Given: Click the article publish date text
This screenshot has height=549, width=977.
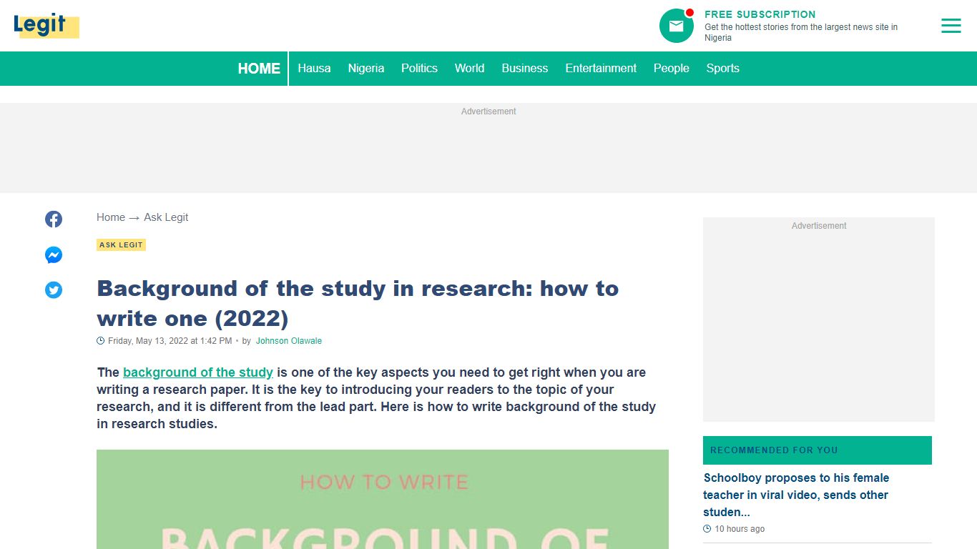Looking at the screenshot, I should click(170, 341).
